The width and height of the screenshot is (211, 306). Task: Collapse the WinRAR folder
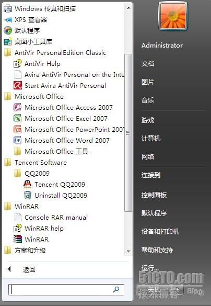(21, 206)
